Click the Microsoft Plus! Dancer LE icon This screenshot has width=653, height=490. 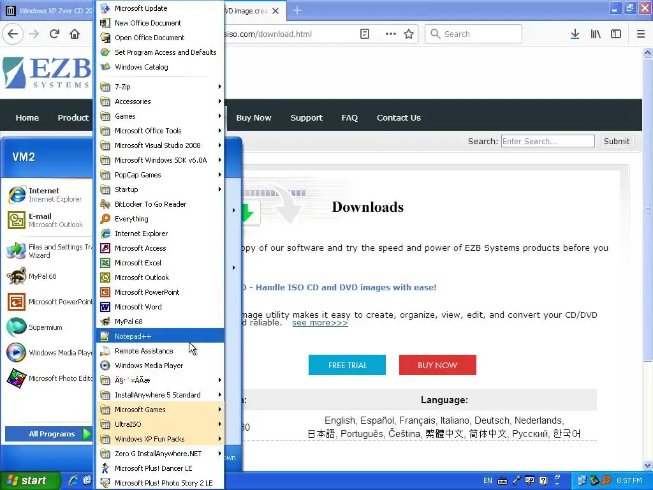105,468
